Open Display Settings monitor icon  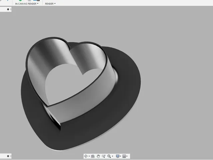tap(117, 156)
